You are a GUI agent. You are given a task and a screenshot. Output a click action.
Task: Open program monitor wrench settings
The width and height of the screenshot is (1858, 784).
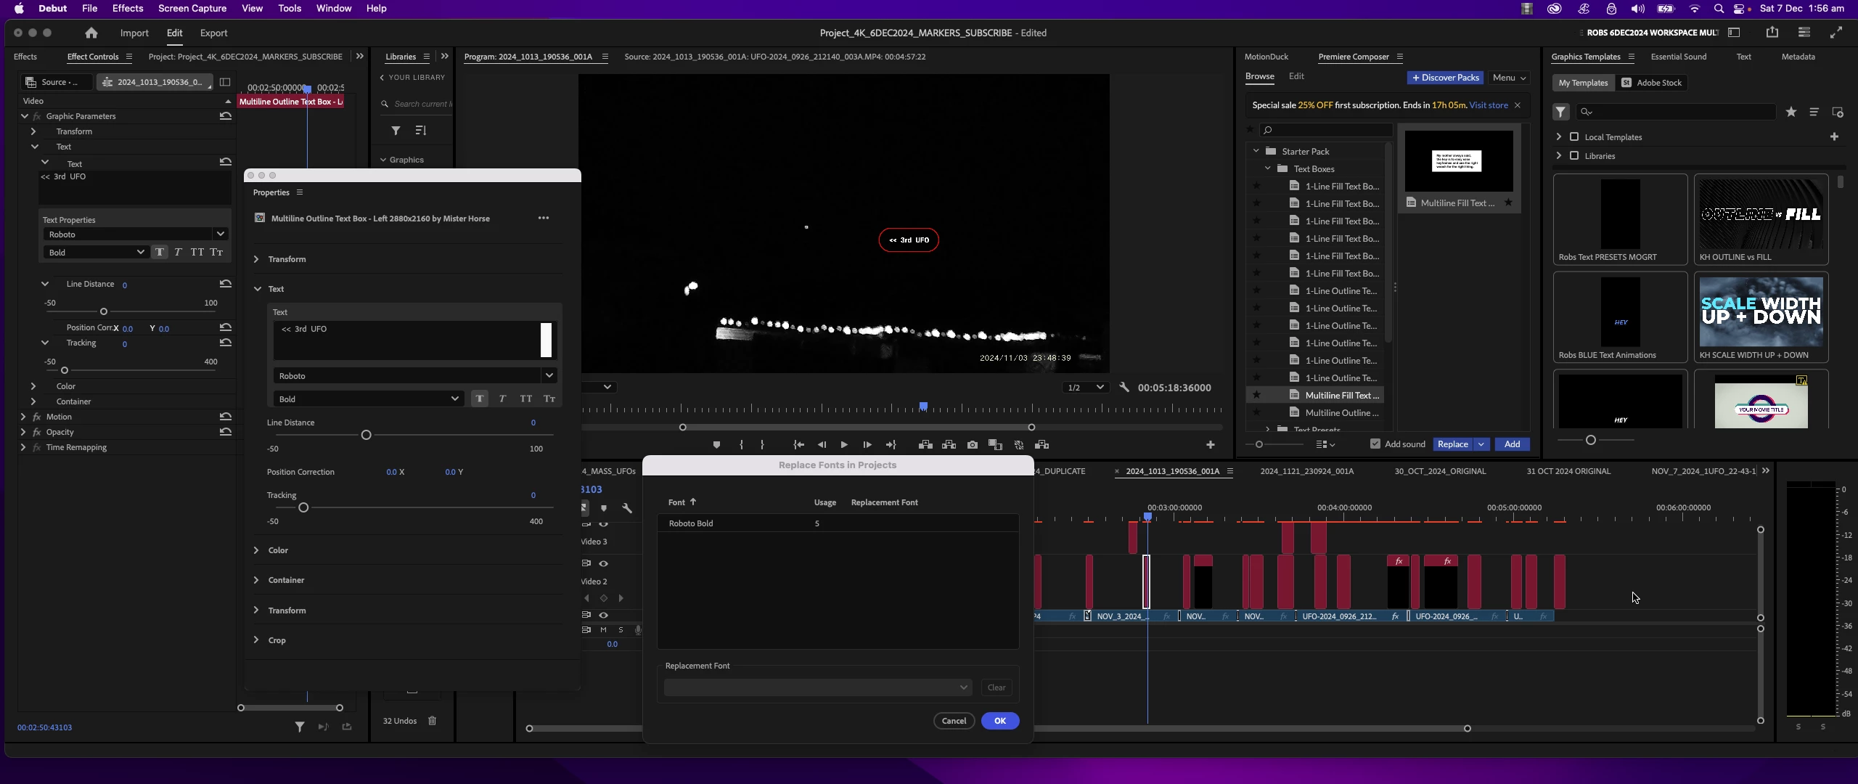1124,388
